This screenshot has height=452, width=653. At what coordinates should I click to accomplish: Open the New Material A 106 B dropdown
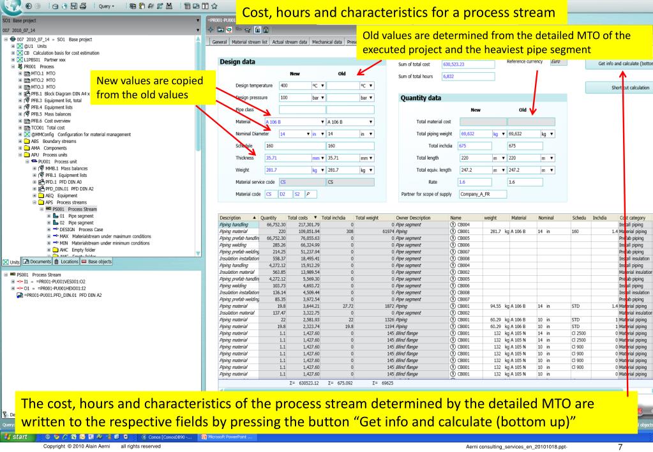(x=322, y=122)
